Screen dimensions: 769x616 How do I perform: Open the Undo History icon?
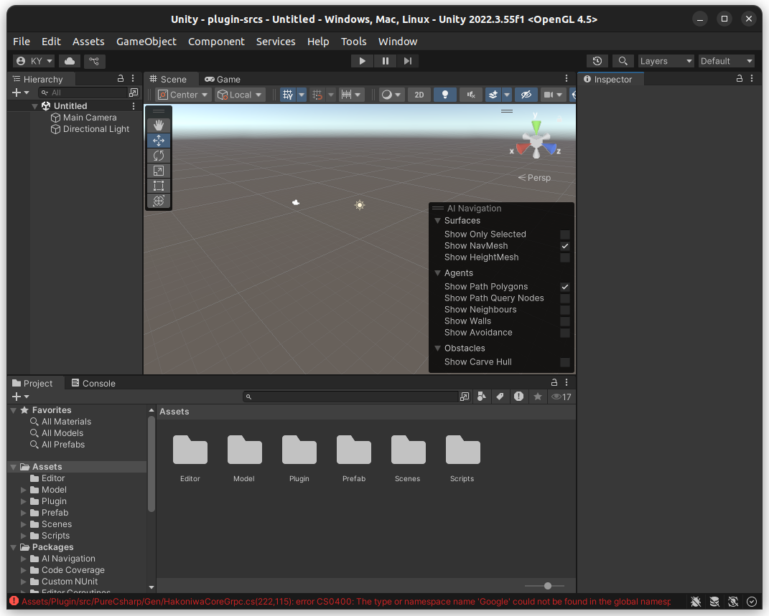pyautogui.click(x=597, y=61)
